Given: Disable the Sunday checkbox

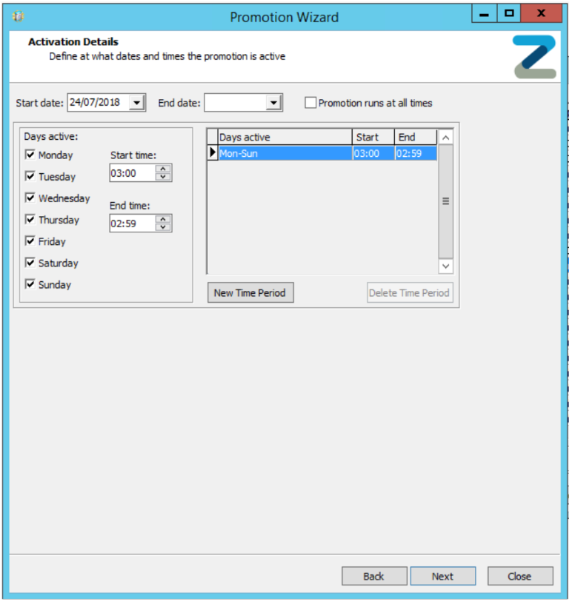Looking at the screenshot, I should click(30, 284).
